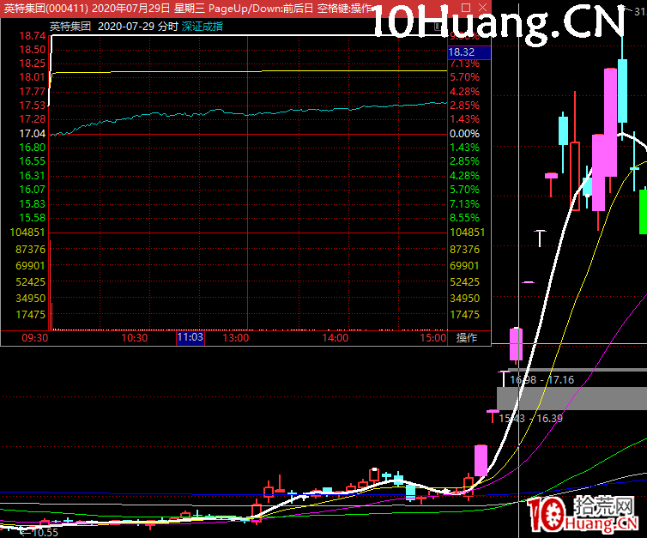Image resolution: width=647 pixels, height=538 pixels.
Task: Click the 10:30 time axis label
Action: point(135,338)
